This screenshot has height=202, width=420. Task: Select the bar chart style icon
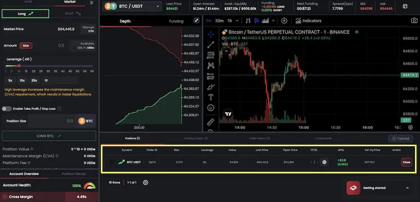point(248,21)
